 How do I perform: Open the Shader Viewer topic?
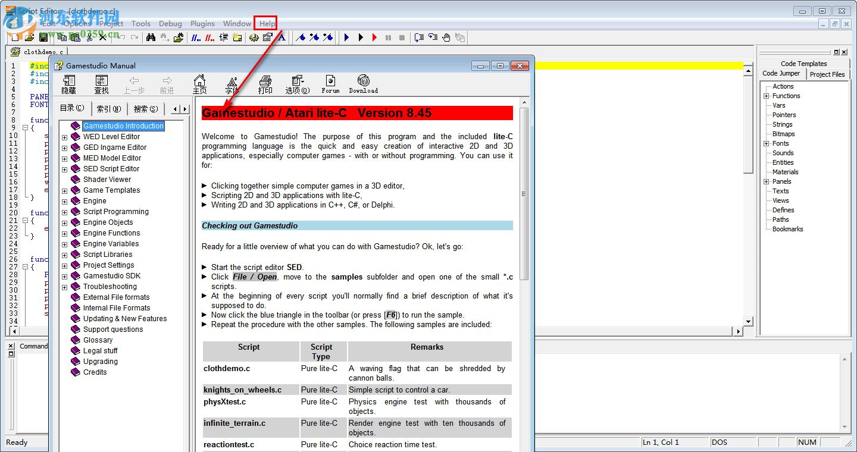point(107,180)
